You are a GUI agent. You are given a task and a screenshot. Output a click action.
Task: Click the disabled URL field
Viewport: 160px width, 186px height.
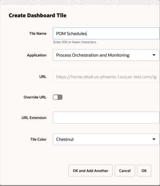click(106, 77)
